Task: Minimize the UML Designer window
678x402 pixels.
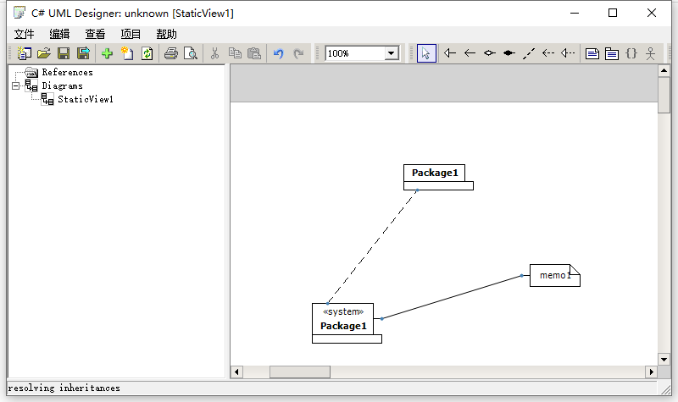Action: pos(575,14)
